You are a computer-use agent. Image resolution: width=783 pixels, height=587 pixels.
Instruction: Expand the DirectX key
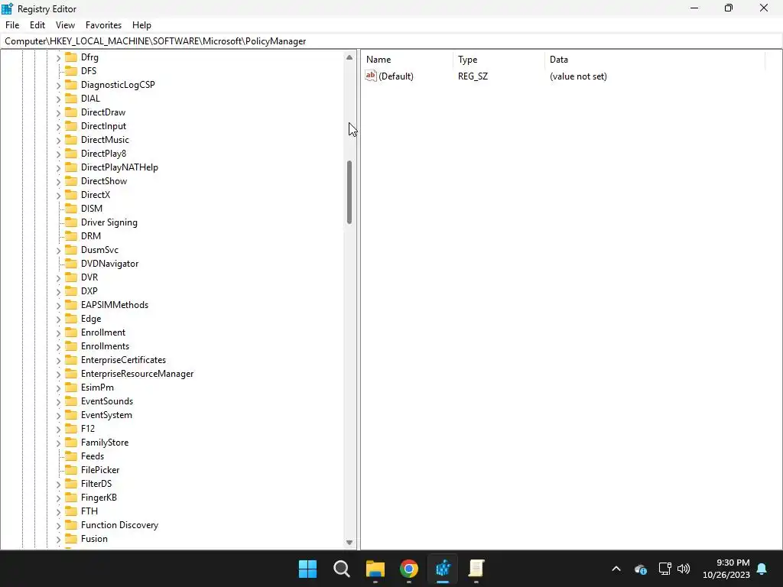[58, 195]
